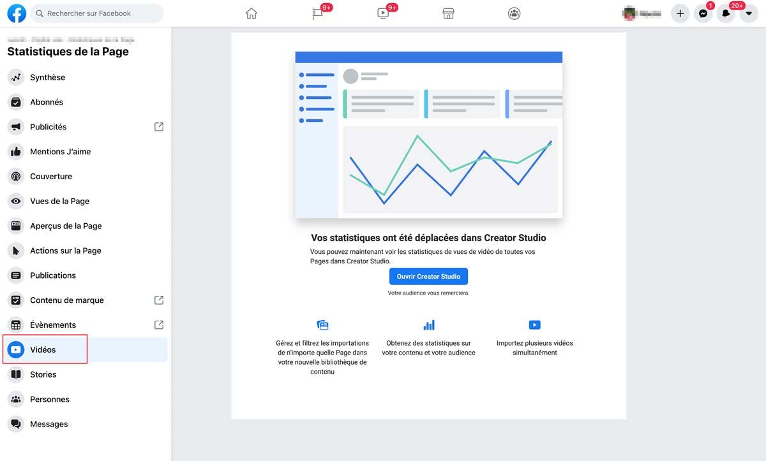Screen dimensions: 766x461
Task: Click the Facebook logo icon
Action: tap(17, 13)
